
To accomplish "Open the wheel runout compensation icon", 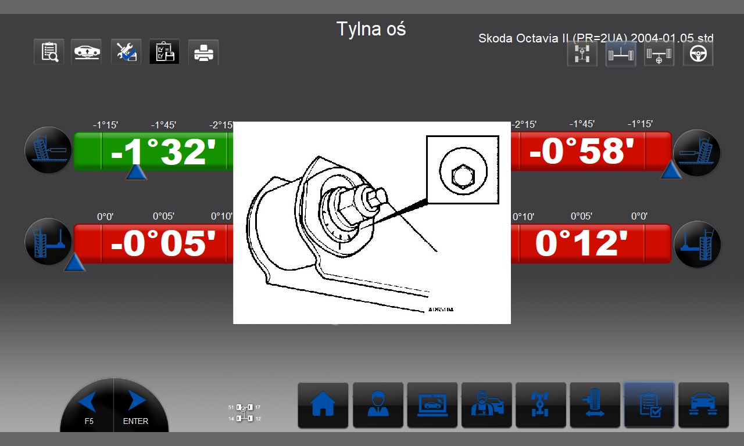I will (x=595, y=405).
